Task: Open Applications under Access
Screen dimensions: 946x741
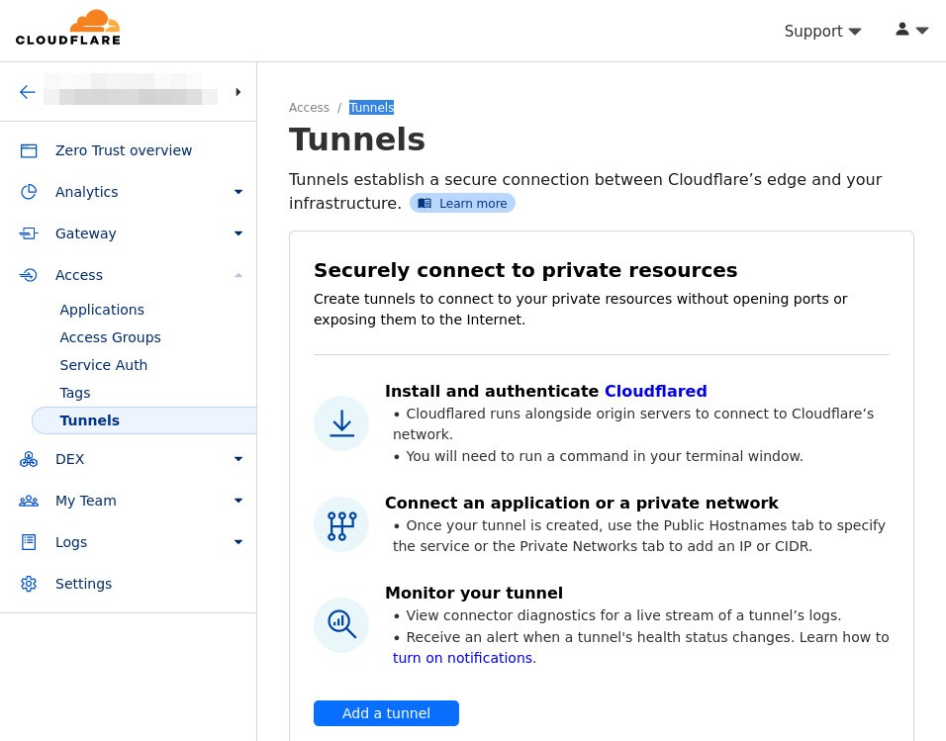Action: pos(102,310)
